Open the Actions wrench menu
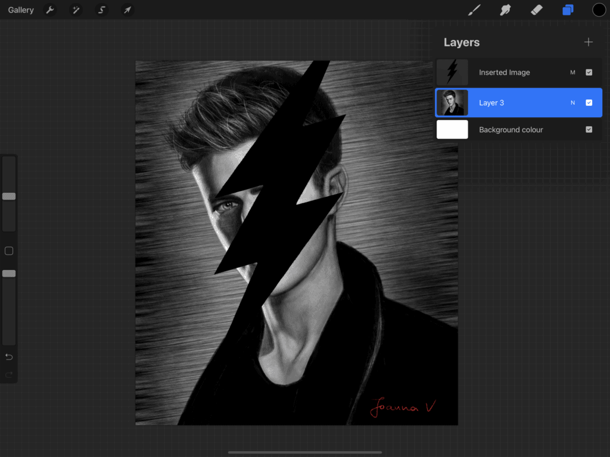The image size is (610, 457). pyautogui.click(x=51, y=10)
